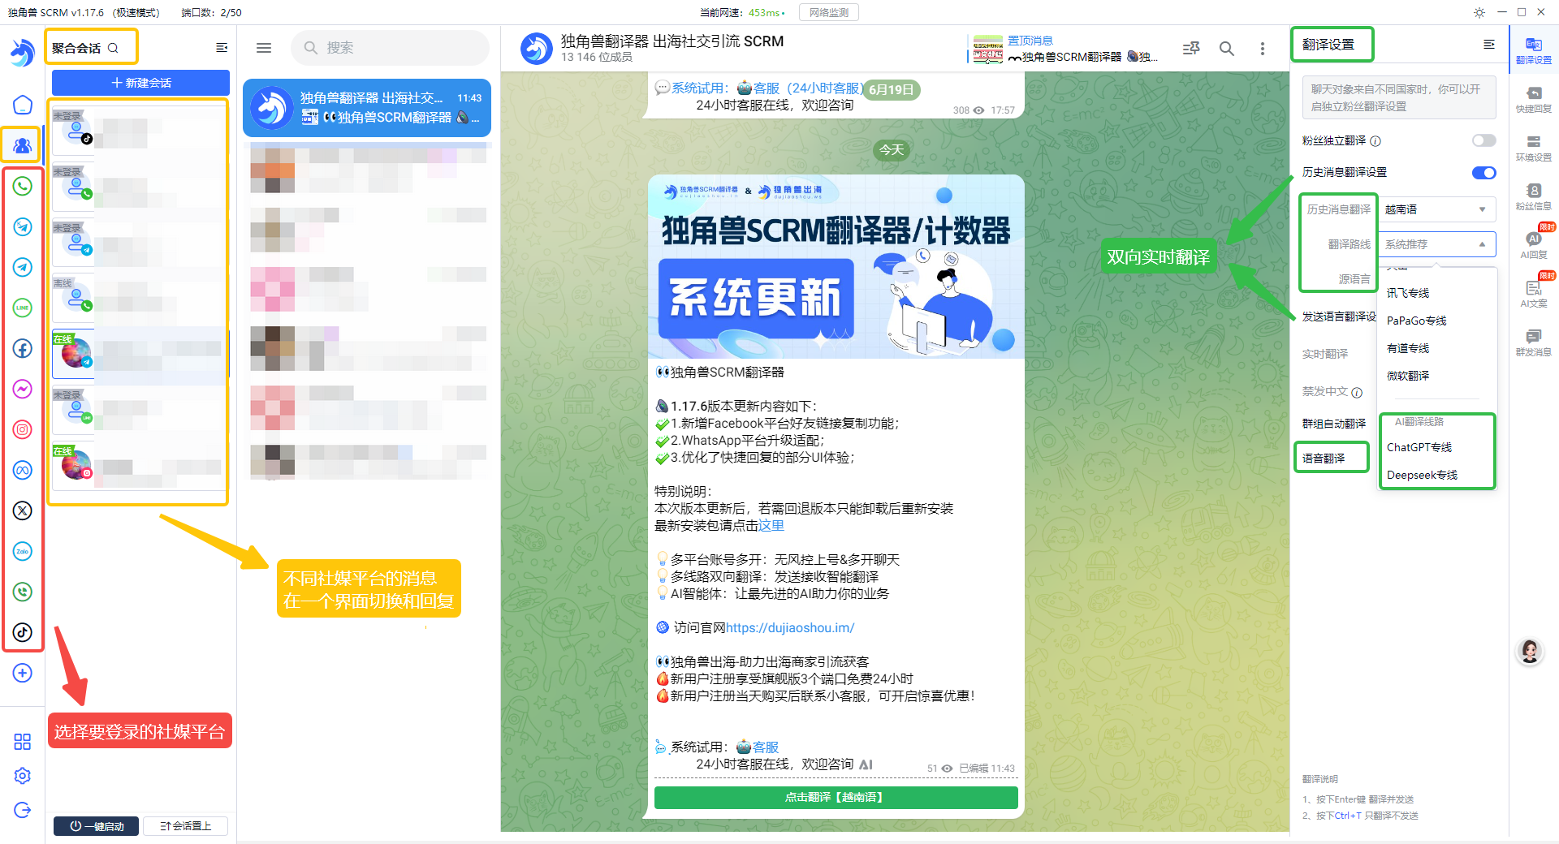Click in the 搜索 chat search field
This screenshot has height=844, width=1559.
(390, 48)
